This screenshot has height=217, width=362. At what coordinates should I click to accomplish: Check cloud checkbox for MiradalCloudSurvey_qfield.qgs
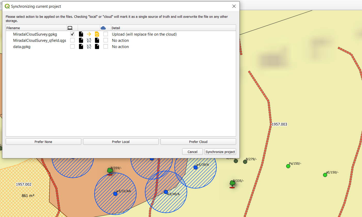(106, 40)
